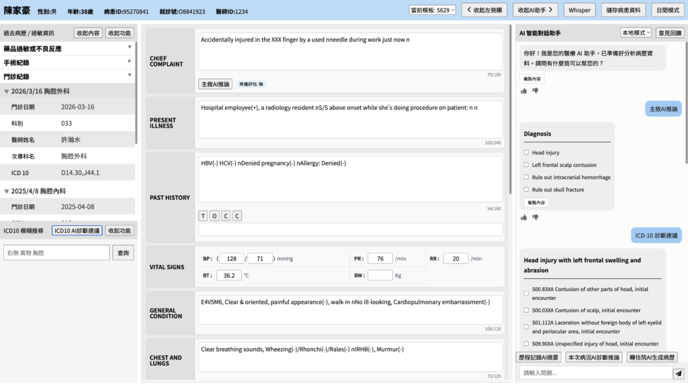The image size is (688, 387).
Task: Switch to ICD10 模糊搜尋 tab
Action: pyautogui.click(x=24, y=231)
